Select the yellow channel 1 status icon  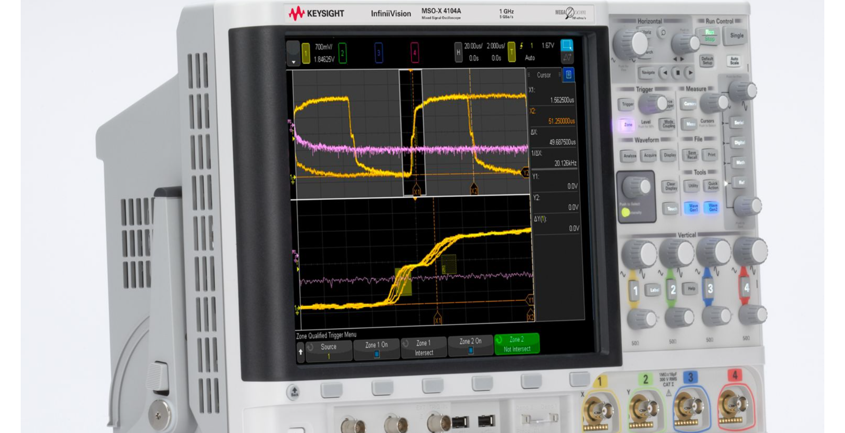(305, 52)
